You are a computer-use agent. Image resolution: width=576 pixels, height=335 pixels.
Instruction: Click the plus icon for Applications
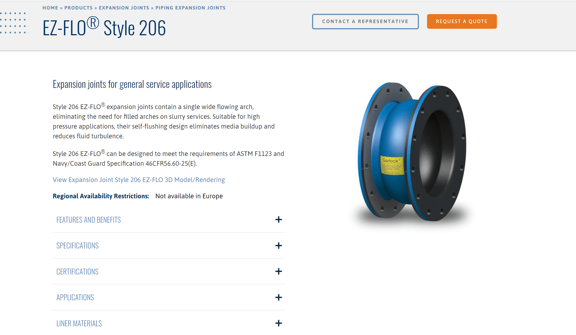pyautogui.click(x=278, y=297)
